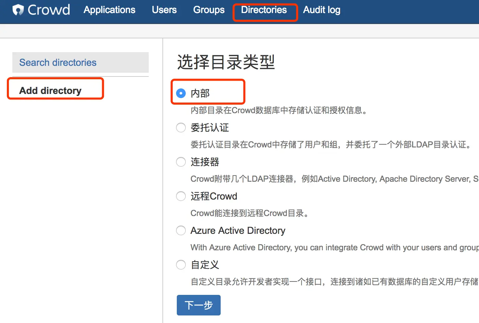Open the Applications menu
Screen dimensions: 479x323
pyautogui.click(x=109, y=10)
